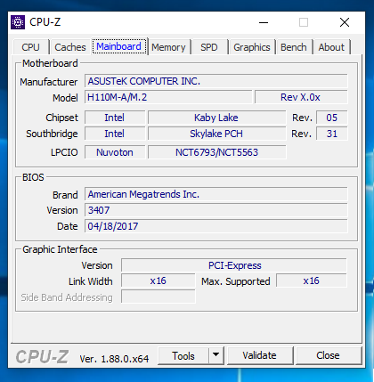Open the Caches tab
Image resolution: width=374 pixels, height=382 pixels.
[70, 47]
